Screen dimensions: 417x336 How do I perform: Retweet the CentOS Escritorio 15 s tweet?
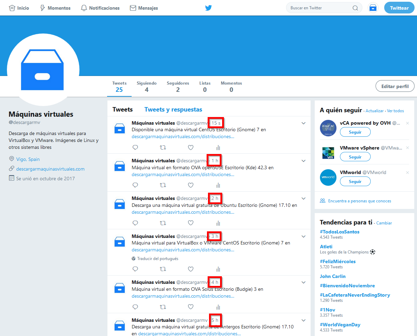tap(163, 147)
